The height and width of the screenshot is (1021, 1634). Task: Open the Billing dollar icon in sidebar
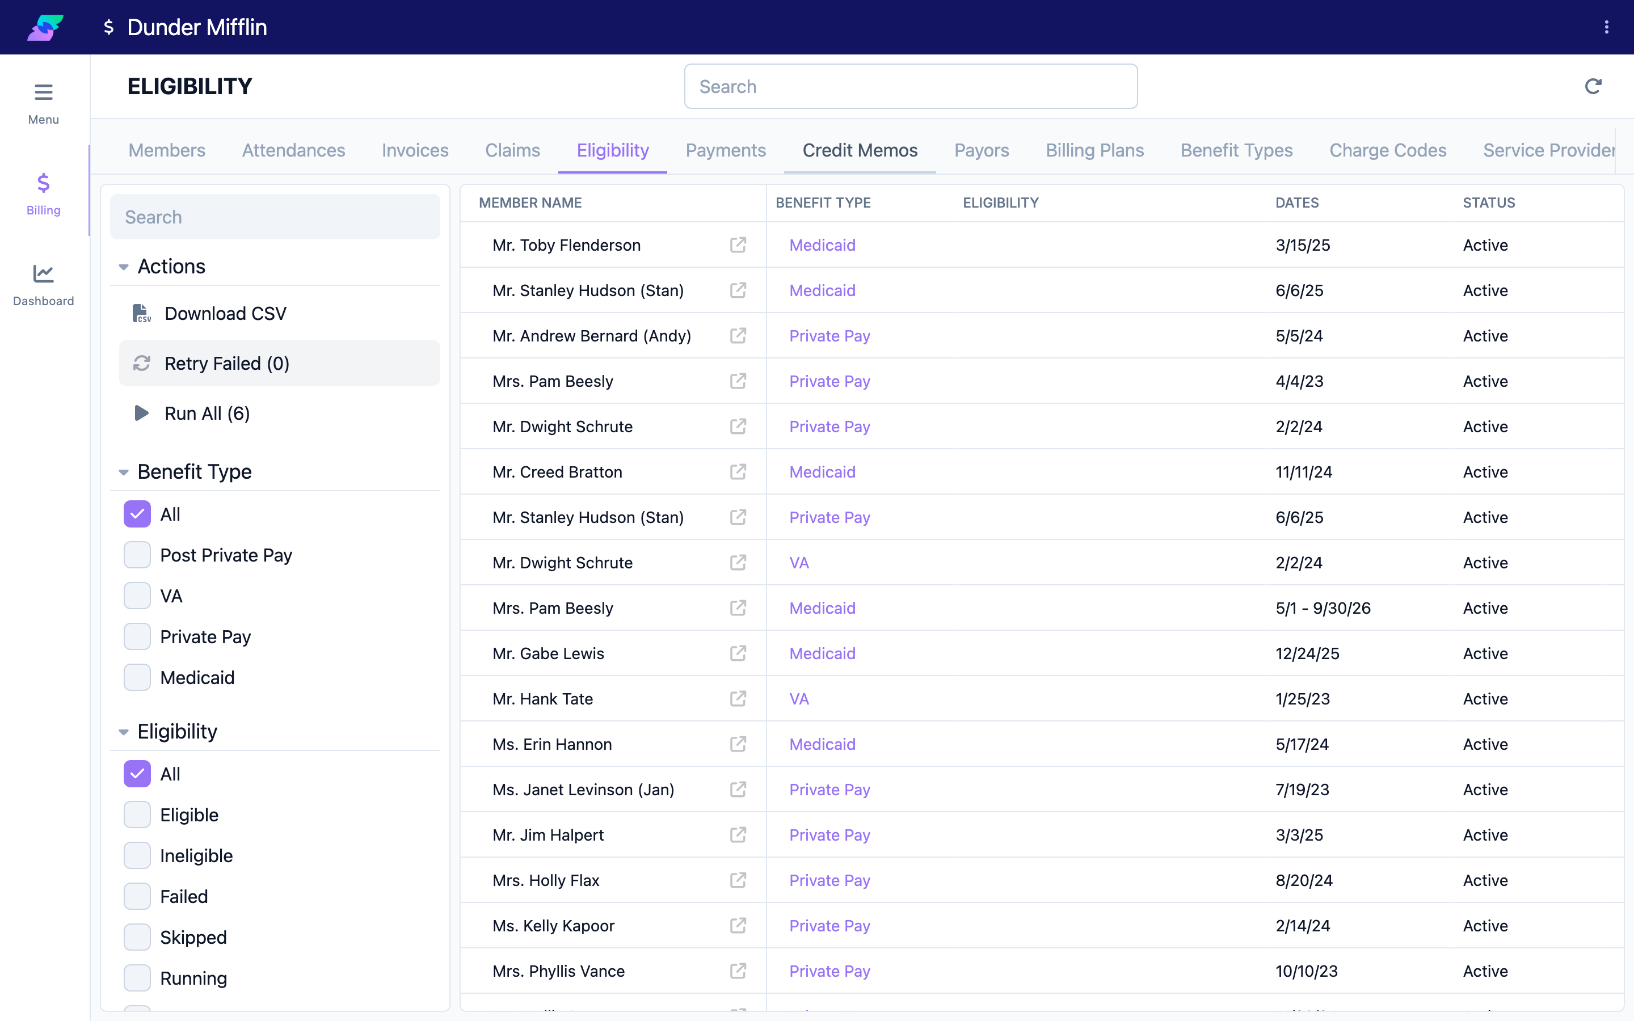[43, 183]
